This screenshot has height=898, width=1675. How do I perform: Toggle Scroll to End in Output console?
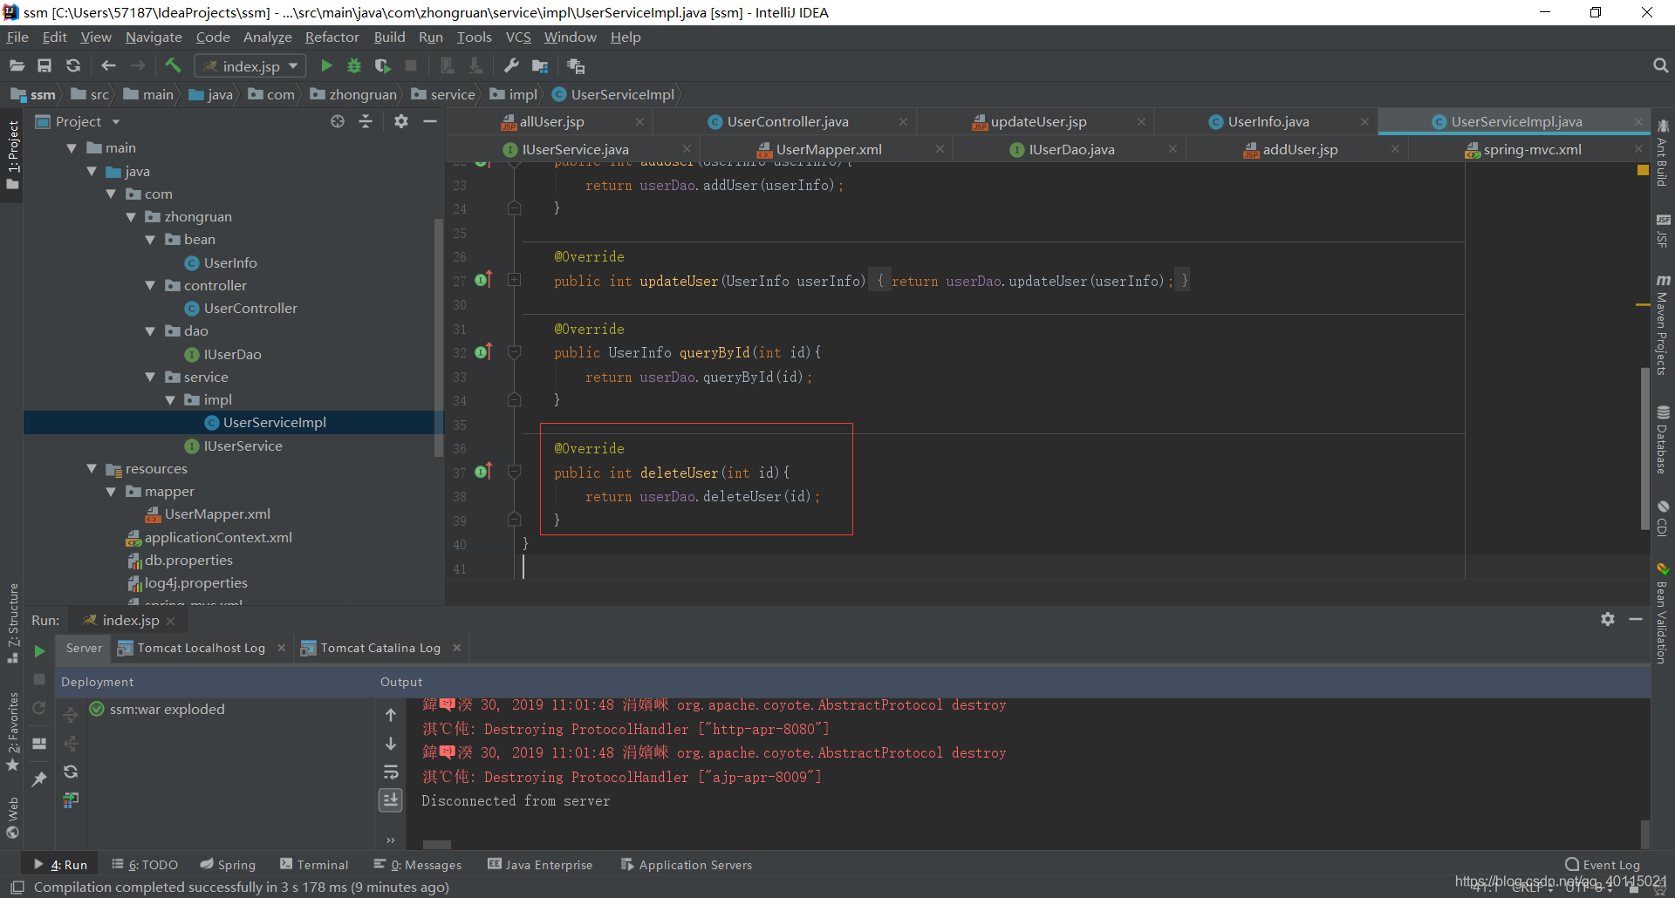point(391,800)
